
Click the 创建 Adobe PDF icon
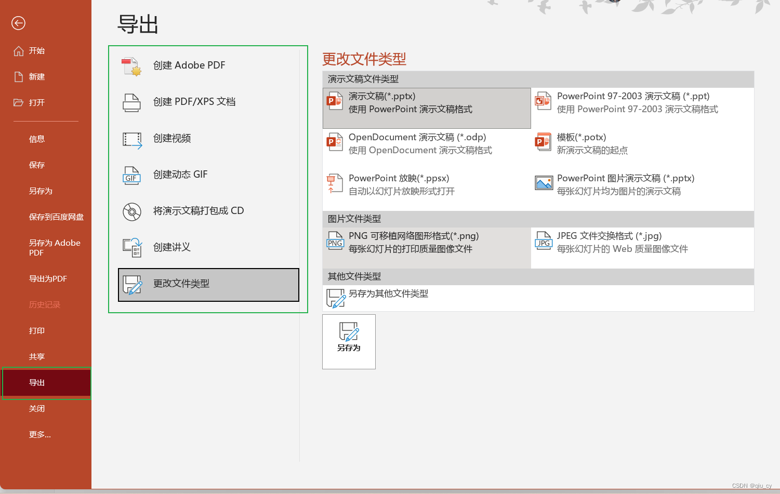tap(131, 66)
